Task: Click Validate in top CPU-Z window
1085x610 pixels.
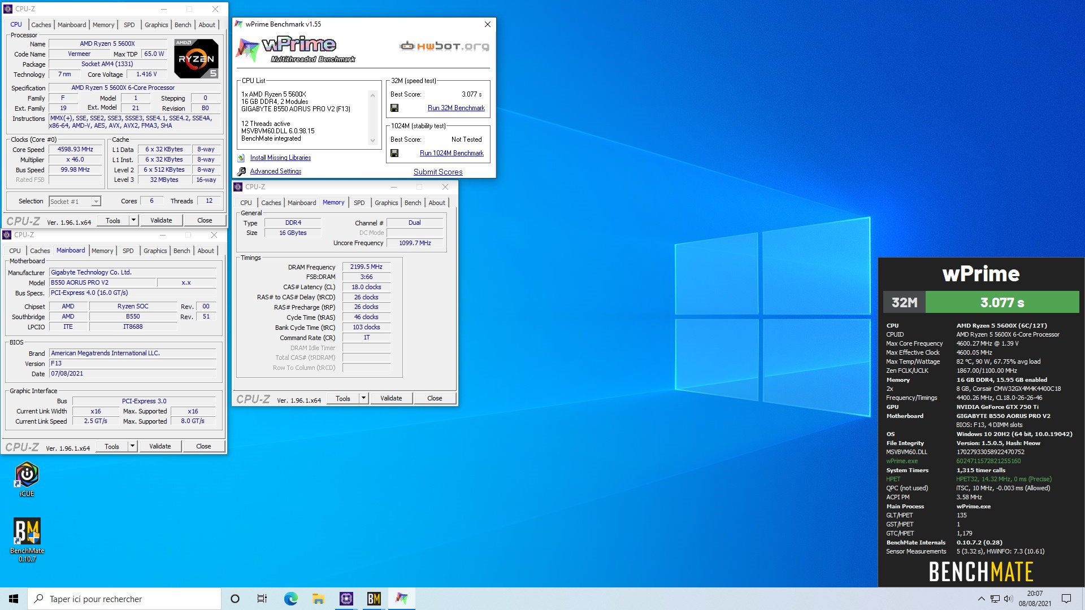Action: pos(161,220)
